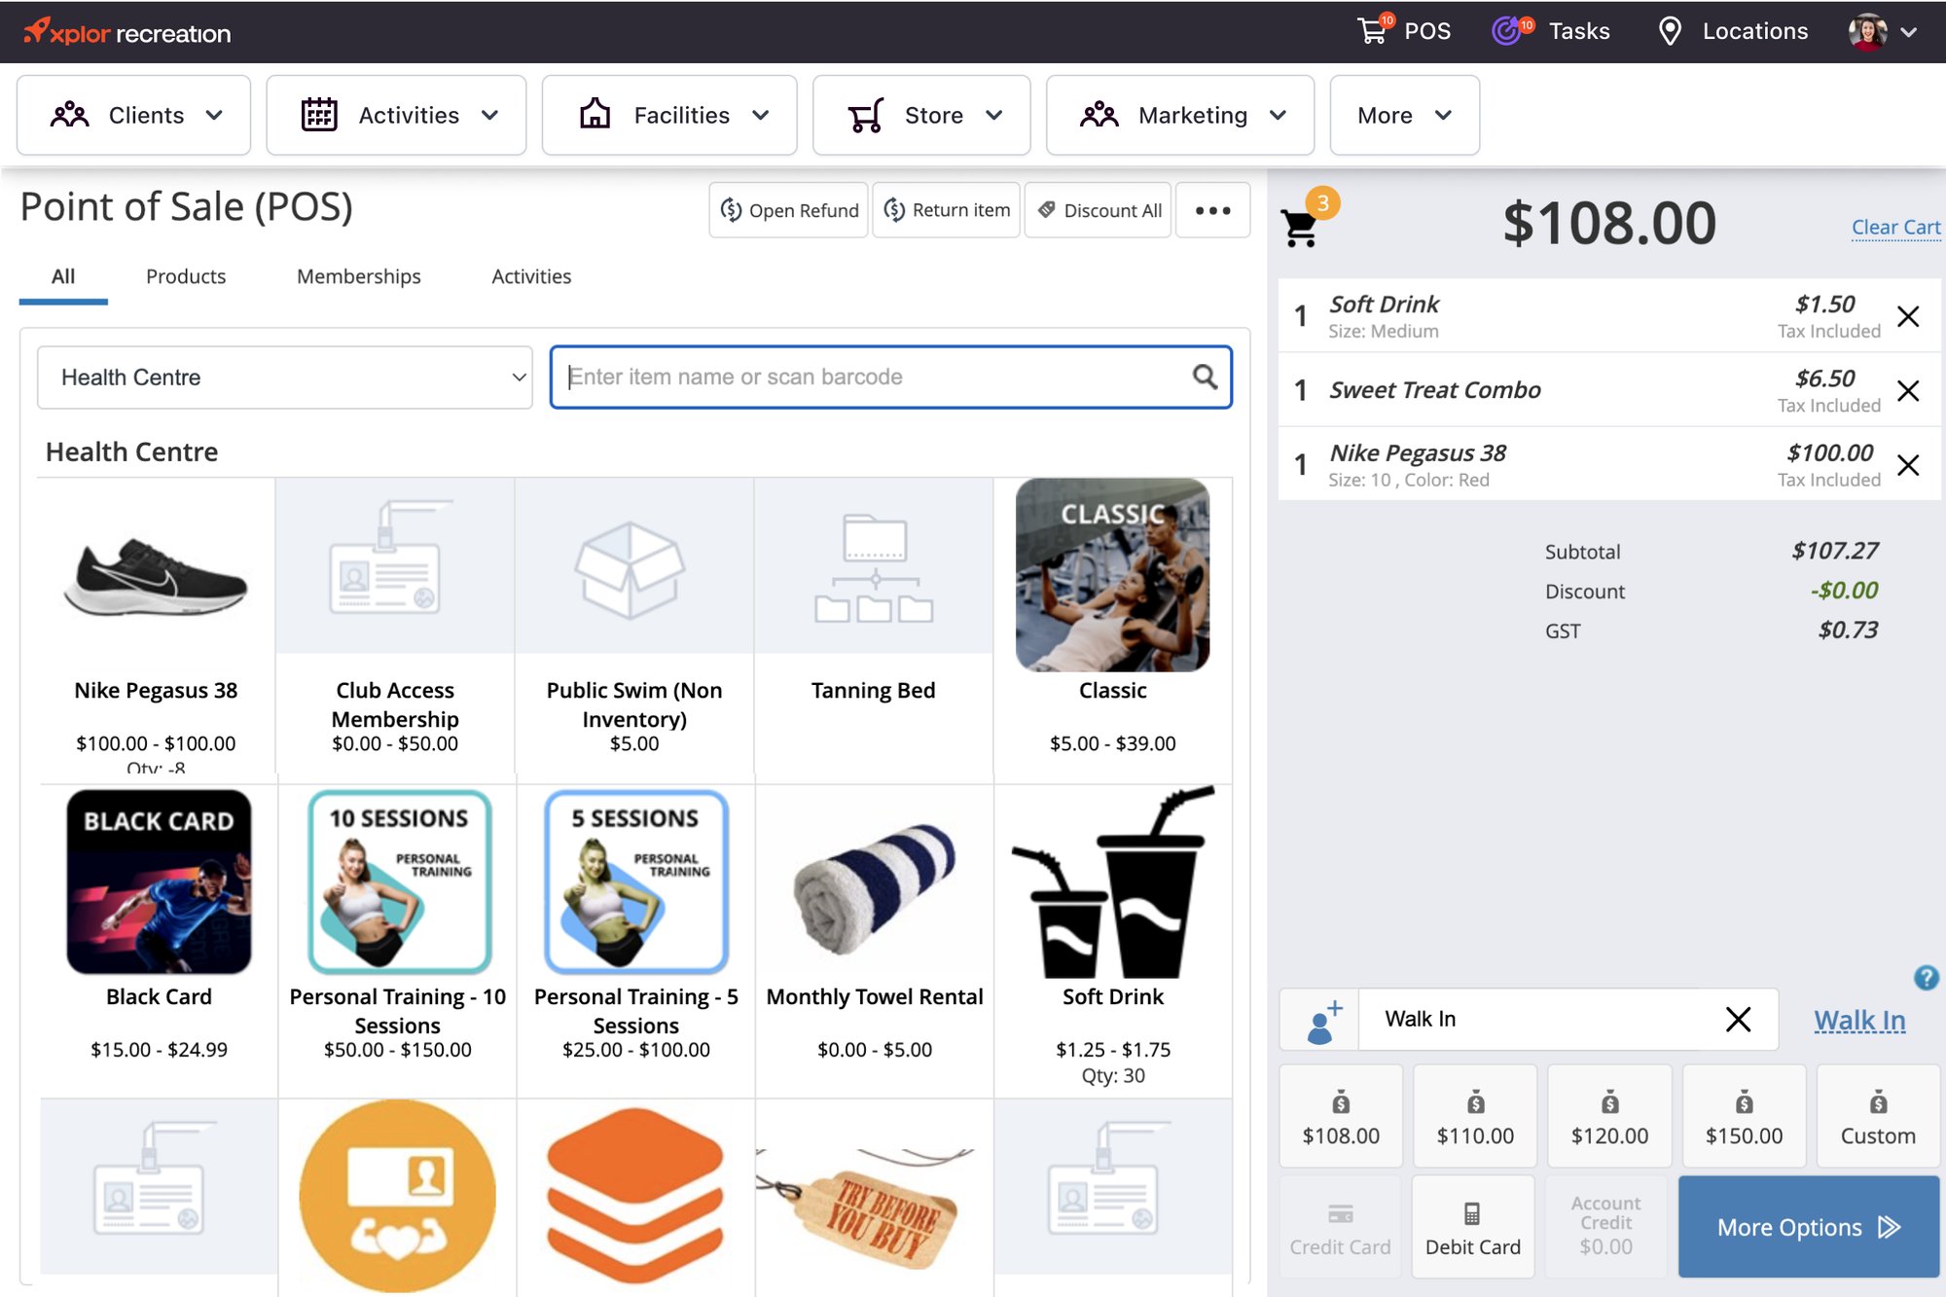1946x1297 pixels.
Task: Open the Clients dropdown menu
Action: 134,115
